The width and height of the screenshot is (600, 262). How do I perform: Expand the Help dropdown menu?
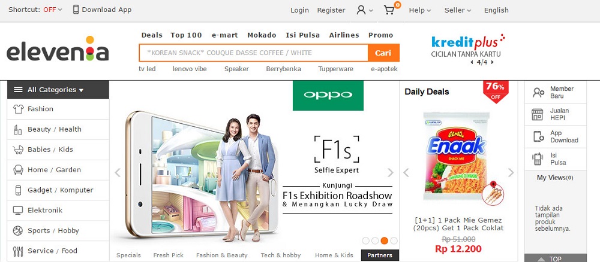click(419, 10)
